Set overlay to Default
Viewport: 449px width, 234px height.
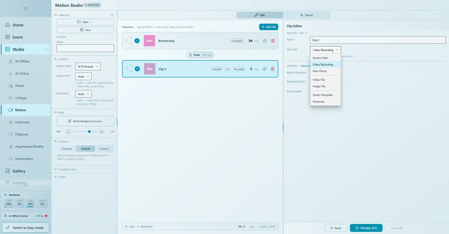coord(86,149)
